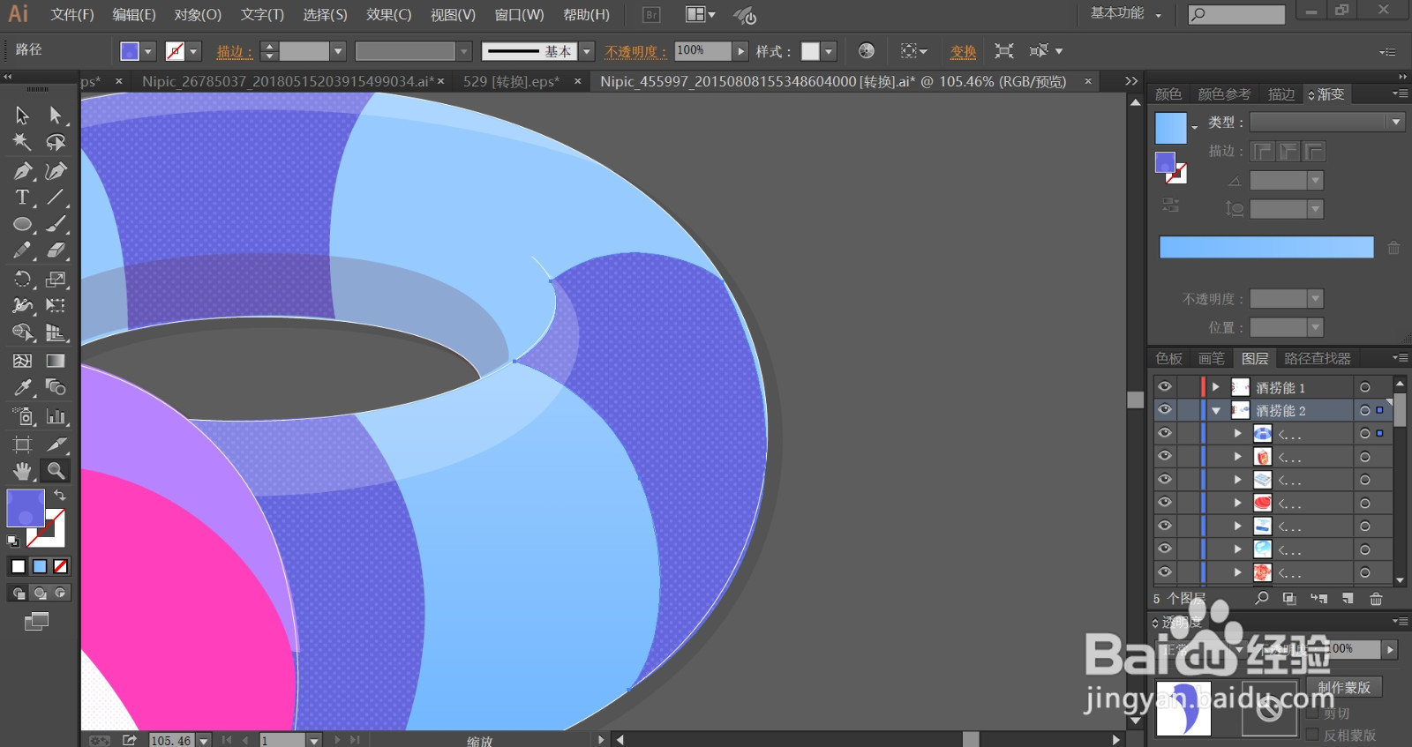This screenshot has height=747, width=1412.
Task: Open the 窗口(W) menu
Action: coord(520,15)
